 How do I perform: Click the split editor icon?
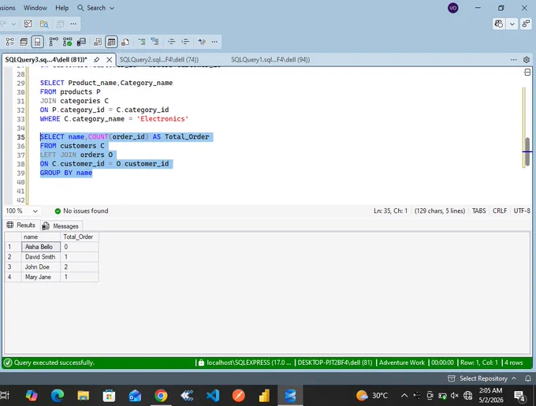pyautogui.click(x=527, y=72)
